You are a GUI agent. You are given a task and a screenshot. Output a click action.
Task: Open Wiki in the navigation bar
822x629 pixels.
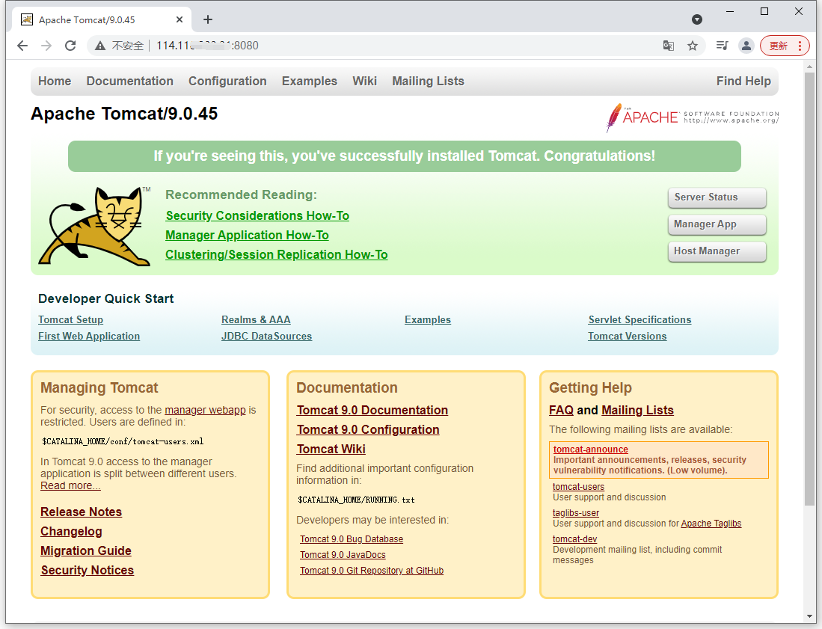tap(364, 82)
